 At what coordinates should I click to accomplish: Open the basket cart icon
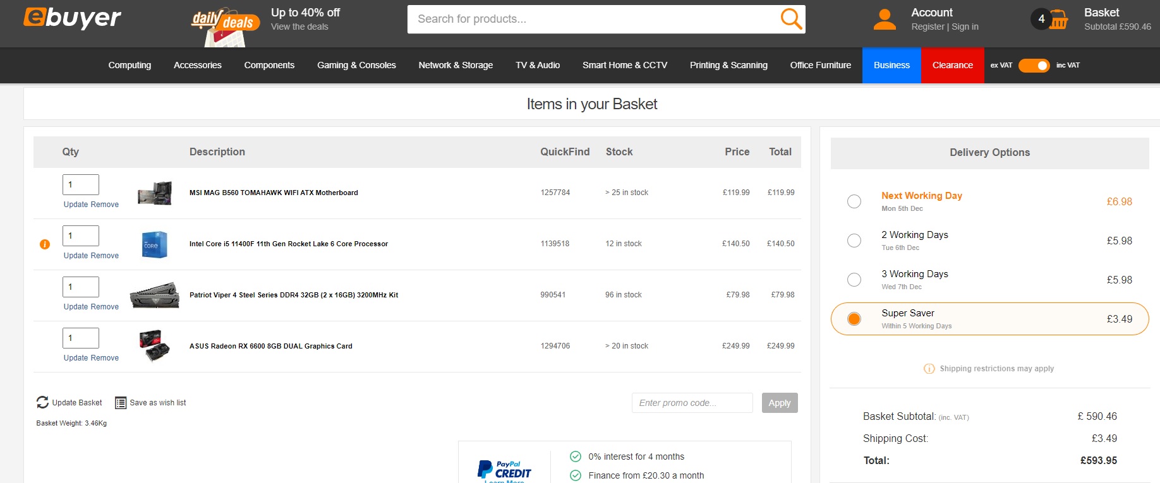pos(1059,20)
